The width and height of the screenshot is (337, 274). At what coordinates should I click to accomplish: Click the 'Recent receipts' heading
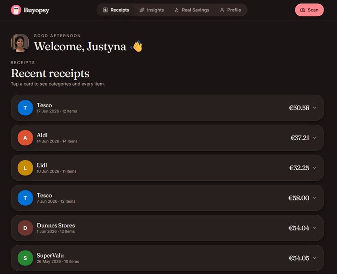[50, 73]
